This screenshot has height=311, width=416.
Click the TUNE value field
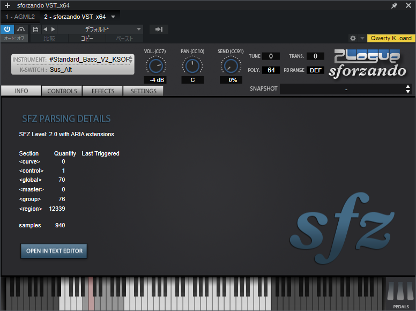(x=271, y=56)
